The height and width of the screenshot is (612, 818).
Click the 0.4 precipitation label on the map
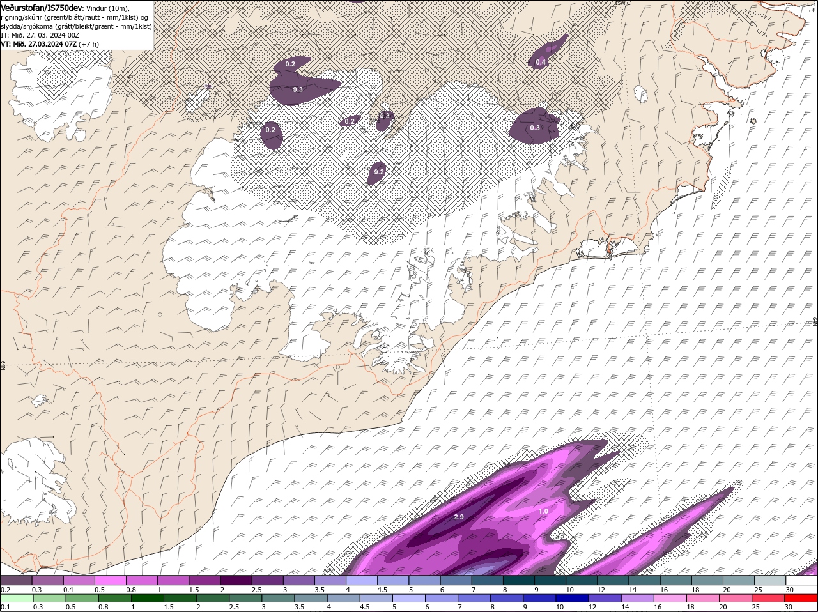(x=541, y=62)
